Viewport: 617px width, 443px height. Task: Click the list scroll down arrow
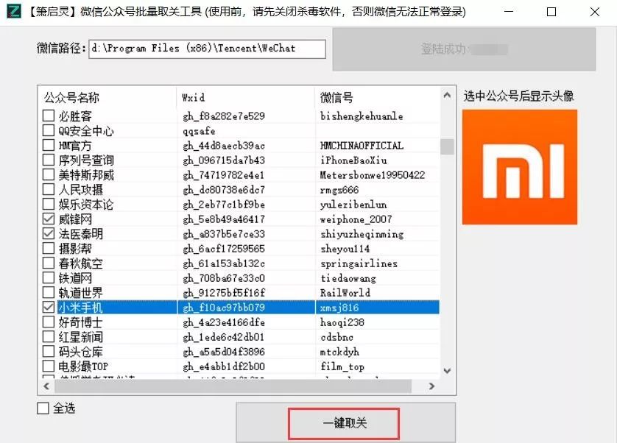point(447,371)
